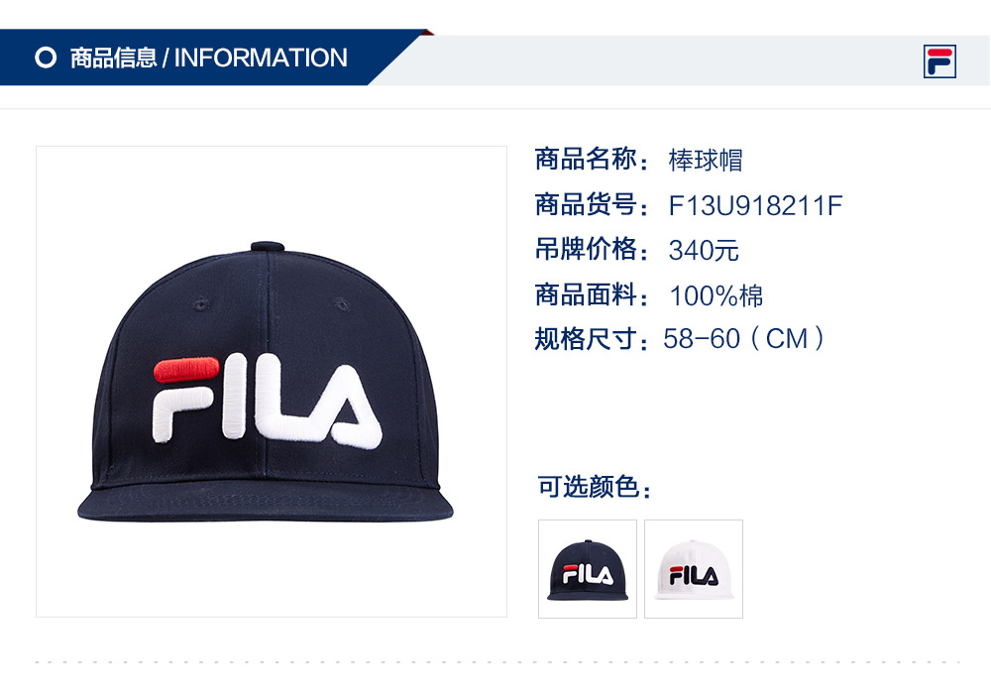991x697 pixels.
Task: Click the tag price 340元
Action: coord(704,251)
